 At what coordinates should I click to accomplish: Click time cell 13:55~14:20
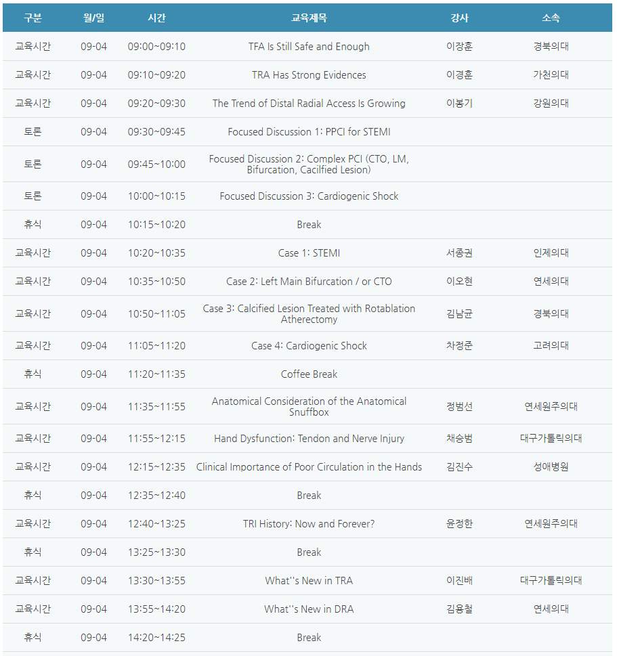(156, 609)
